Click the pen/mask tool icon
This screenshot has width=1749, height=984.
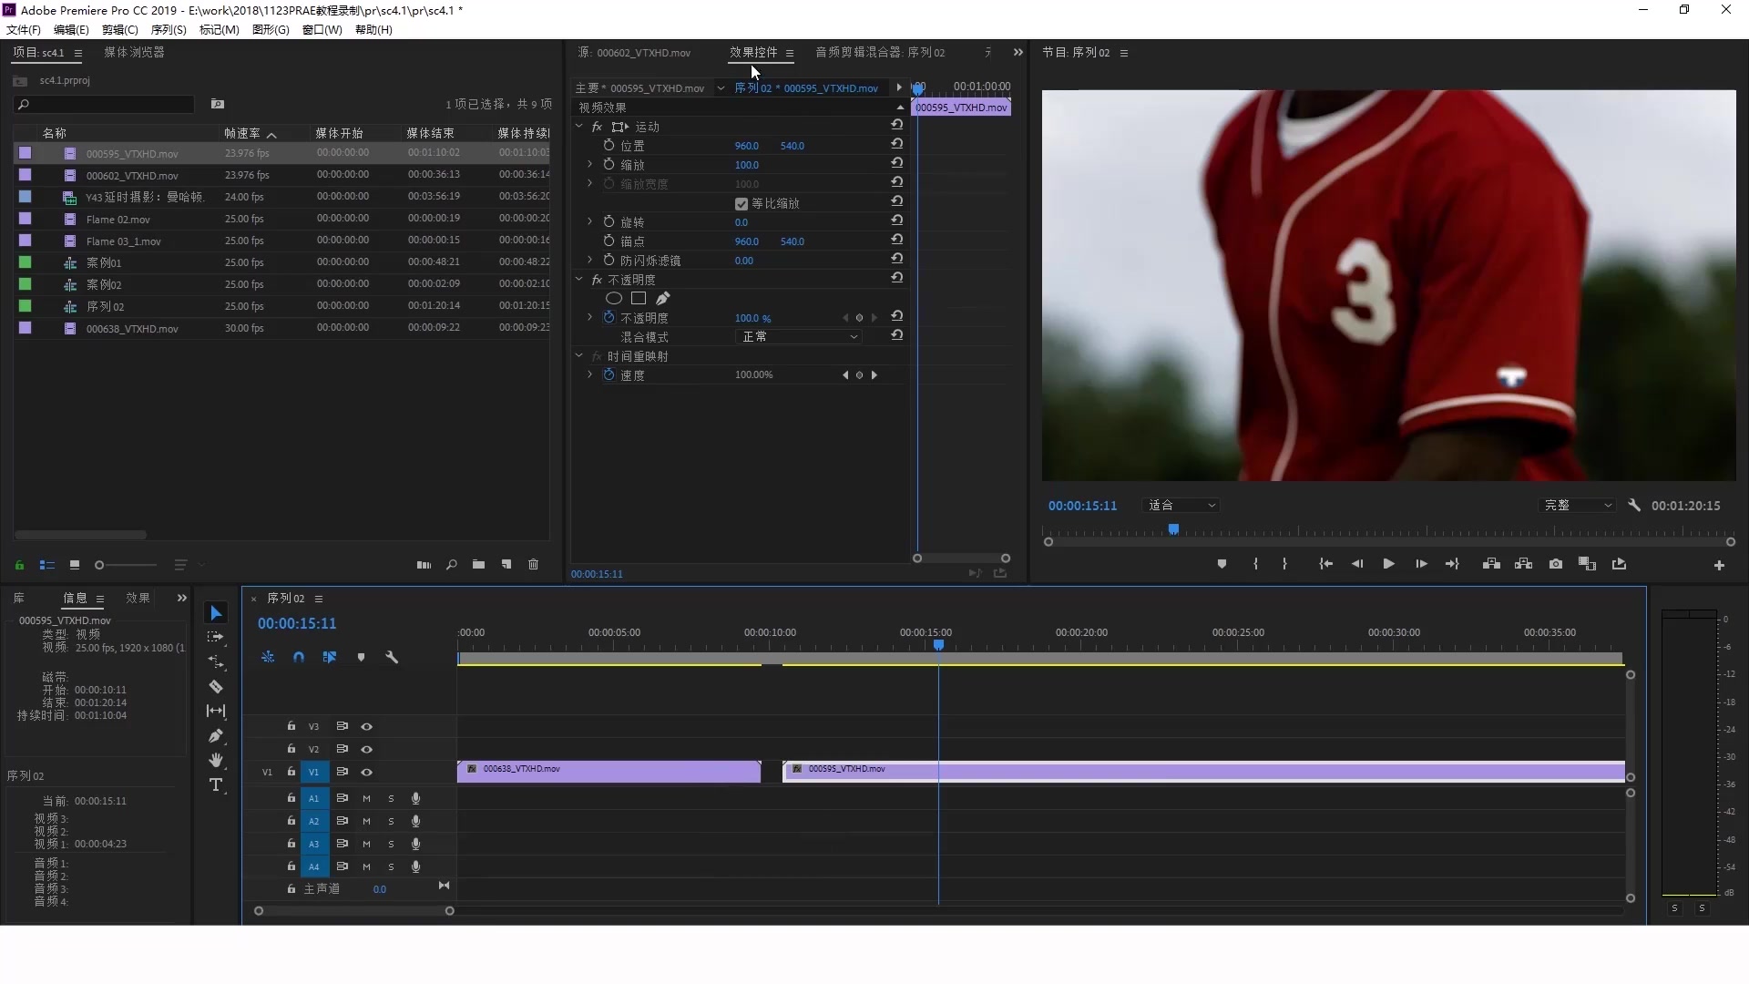point(664,297)
